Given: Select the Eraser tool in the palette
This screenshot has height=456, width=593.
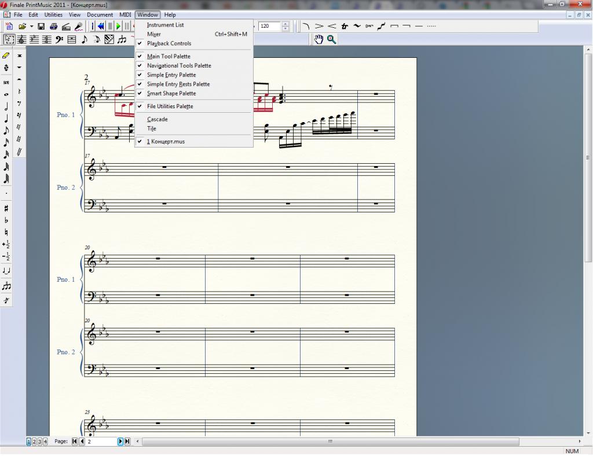Looking at the screenshot, I should (6, 56).
